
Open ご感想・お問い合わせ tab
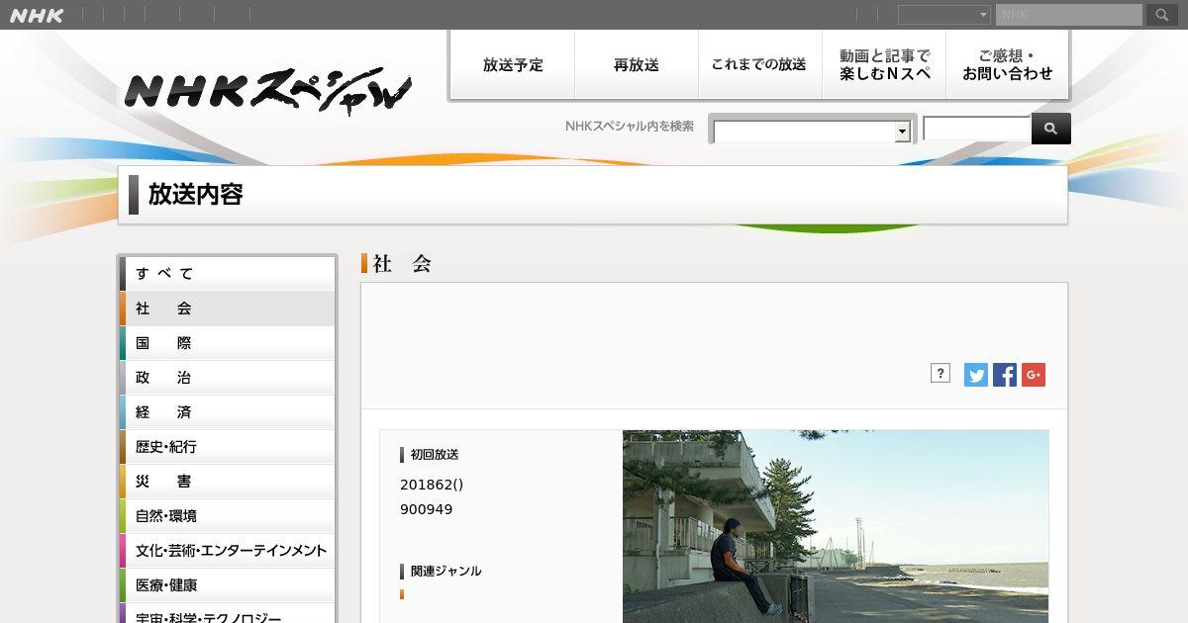(1008, 65)
